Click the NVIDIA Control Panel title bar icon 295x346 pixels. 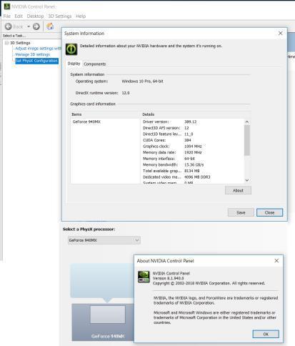tap(7, 6)
